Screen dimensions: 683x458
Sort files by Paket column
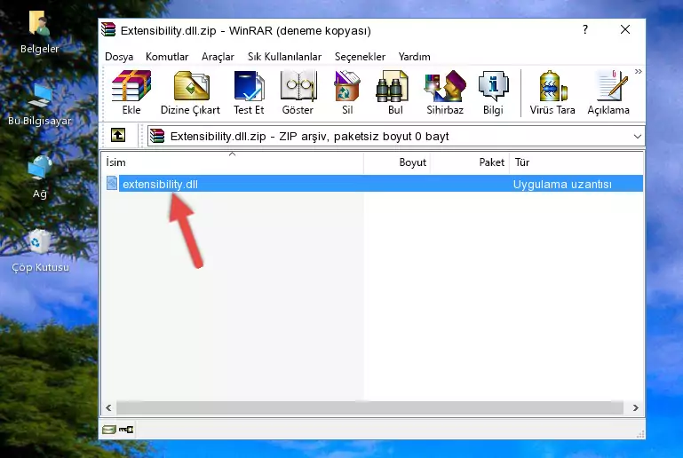470,162
